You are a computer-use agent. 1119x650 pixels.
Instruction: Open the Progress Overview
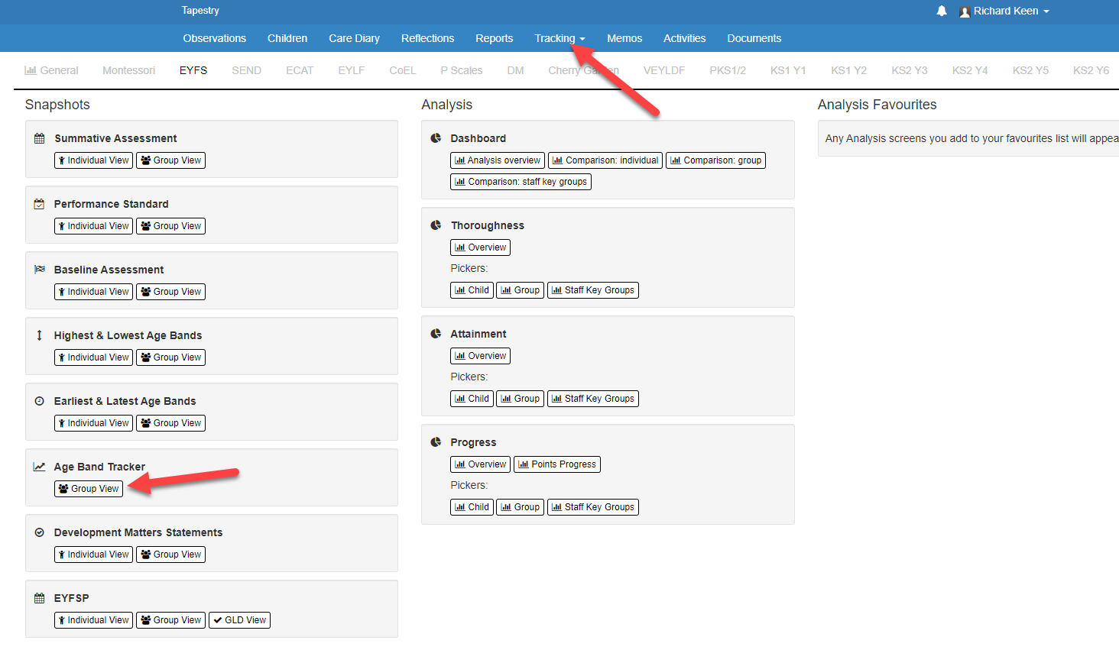pos(481,464)
